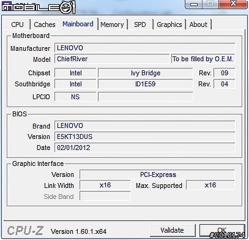Select the Manufacturer field LENOVO
The image size is (249, 240).
145,48
